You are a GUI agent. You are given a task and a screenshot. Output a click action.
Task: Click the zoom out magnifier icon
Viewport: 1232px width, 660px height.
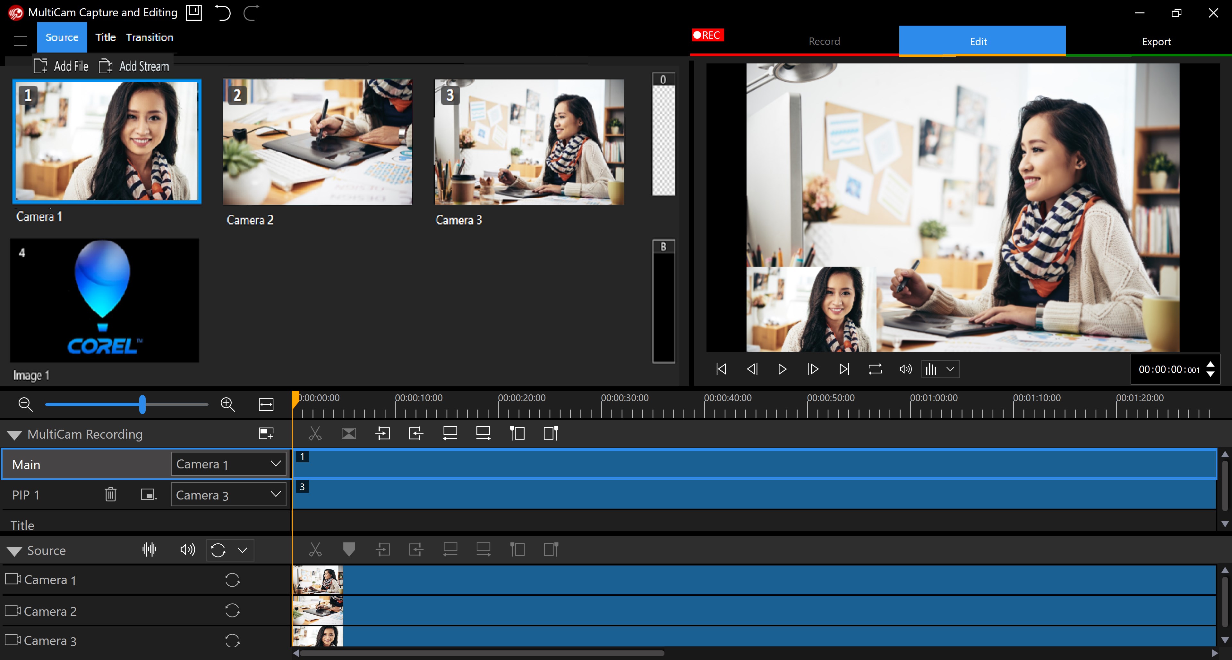click(x=25, y=405)
